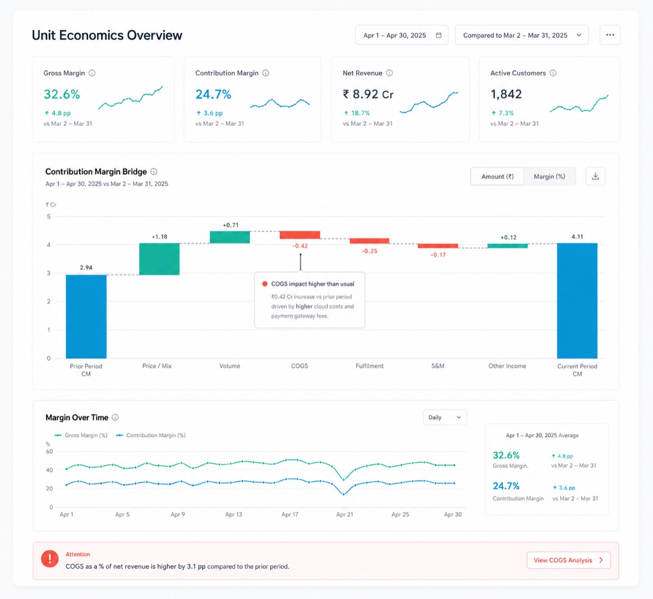Open the Apr 1 – Apr 30 date range picker
The width and height of the screenshot is (653, 599).
click(x=402, y=35)
